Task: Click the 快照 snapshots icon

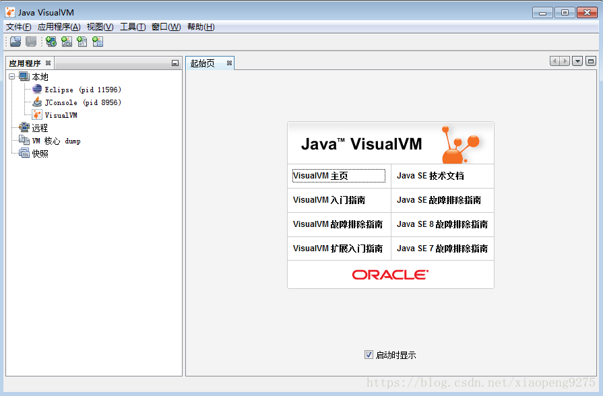Action: coord(25,153)
